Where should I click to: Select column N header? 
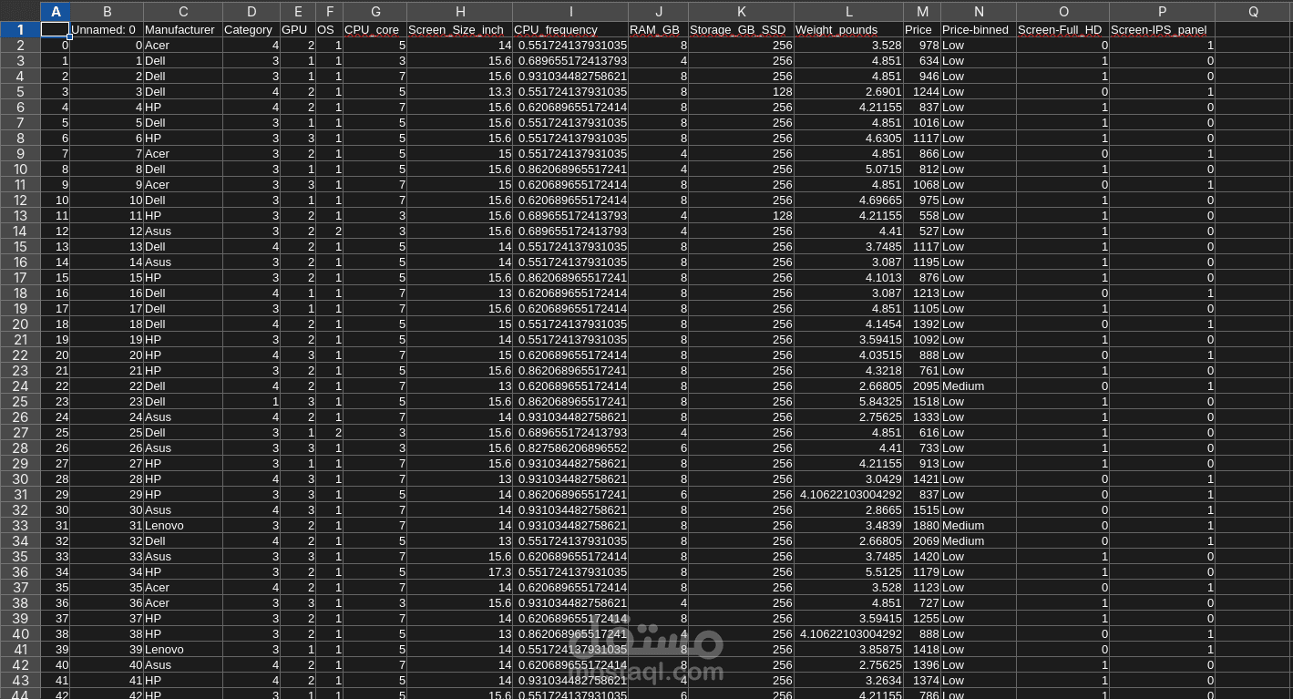979,11
